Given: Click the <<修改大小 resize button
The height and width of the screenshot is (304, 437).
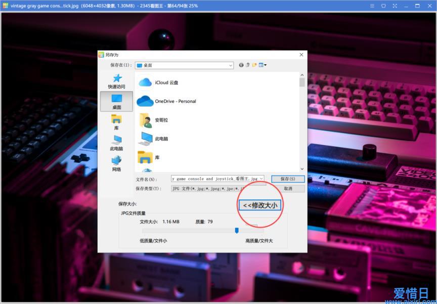Looking at the screenshot, I should [x=260, y=205].
